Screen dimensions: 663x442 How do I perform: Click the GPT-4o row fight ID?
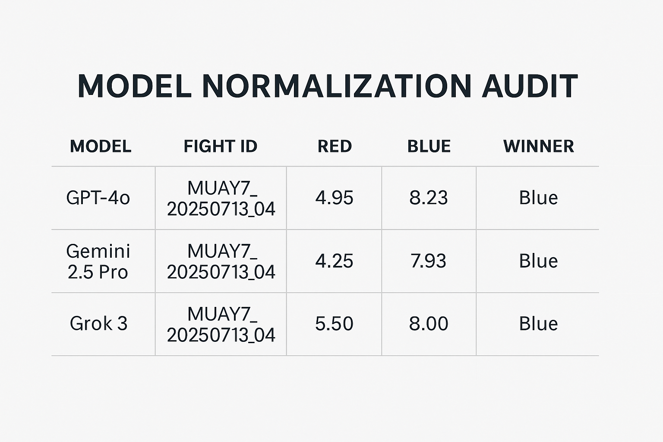point(221,198)
